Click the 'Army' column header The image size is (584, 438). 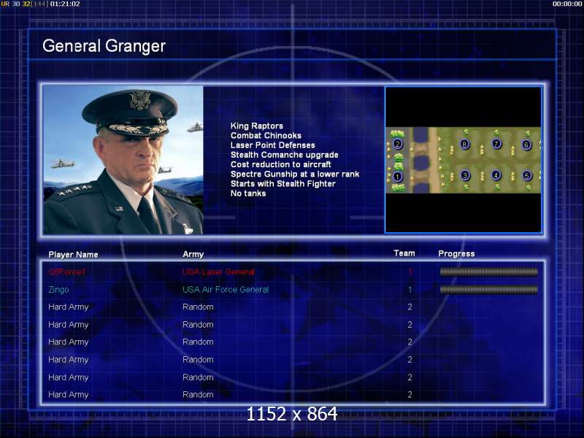[193, 254]
